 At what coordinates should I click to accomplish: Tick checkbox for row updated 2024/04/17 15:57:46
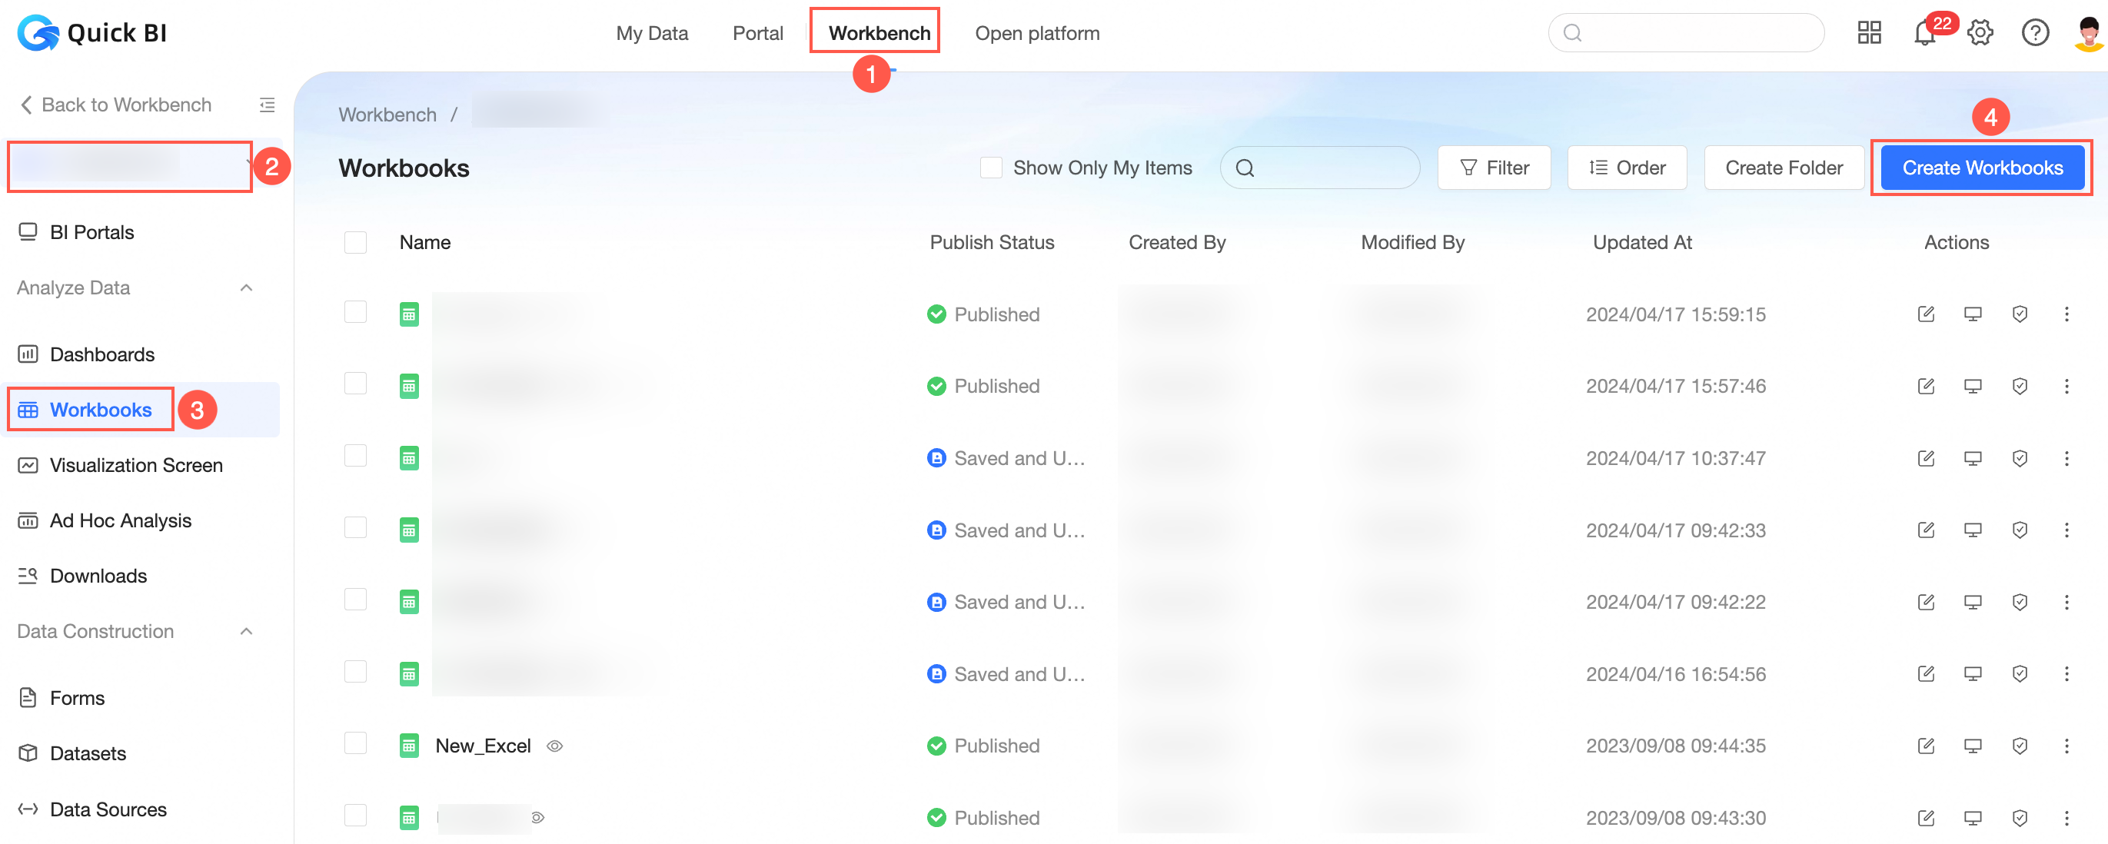[x=355, y=384]
